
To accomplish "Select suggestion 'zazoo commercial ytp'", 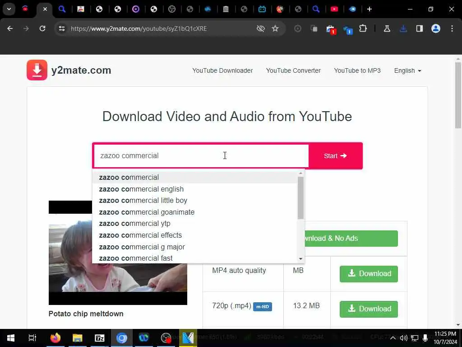I will coord(194,224).
